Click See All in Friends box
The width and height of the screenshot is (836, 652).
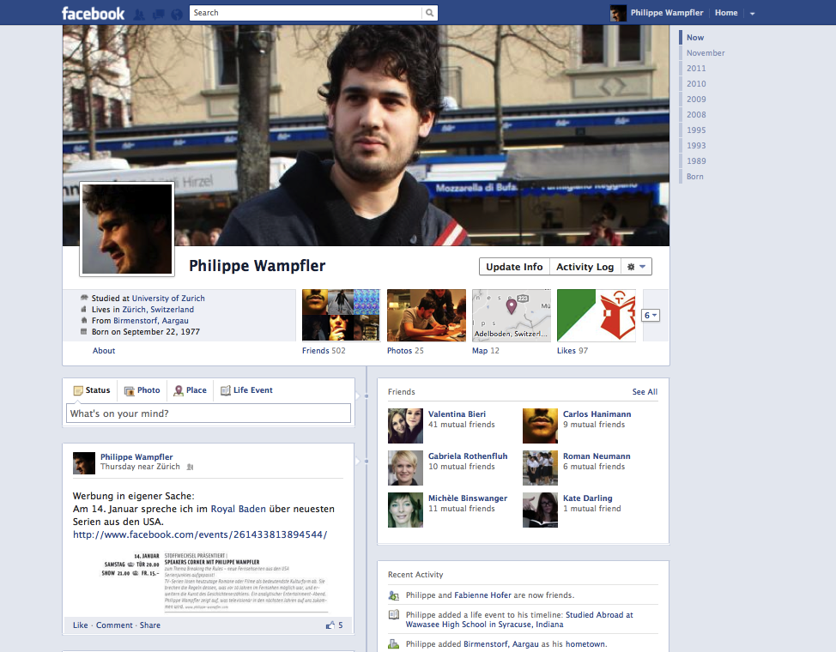[x=645, y=392]
